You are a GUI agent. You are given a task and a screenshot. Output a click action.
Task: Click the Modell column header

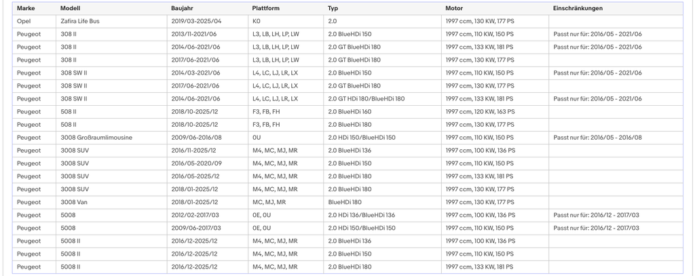click(x=111, y=8)
